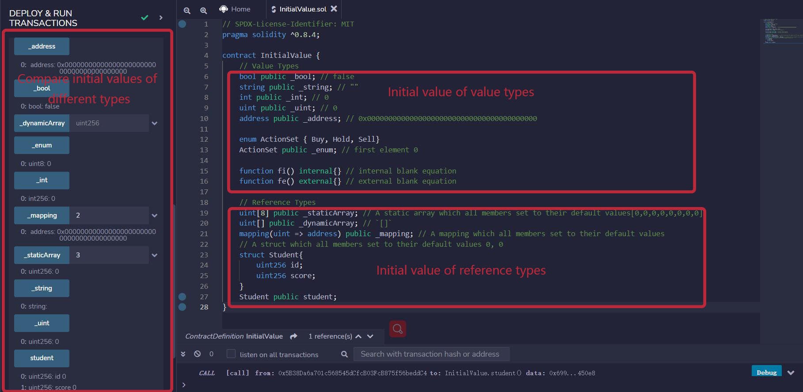Expand the call log details chevron
Image resolution: width=803 pixels, height=392 pixels.
coord(791,373)
